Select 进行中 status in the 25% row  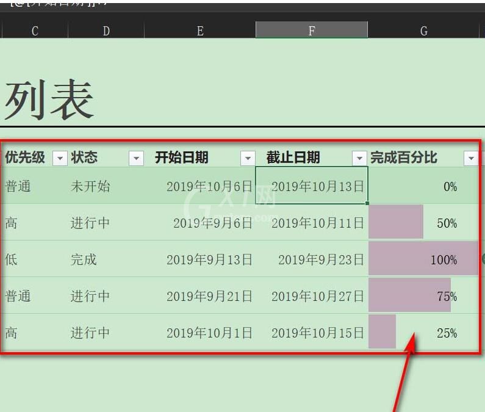click(x=106, y=332)
